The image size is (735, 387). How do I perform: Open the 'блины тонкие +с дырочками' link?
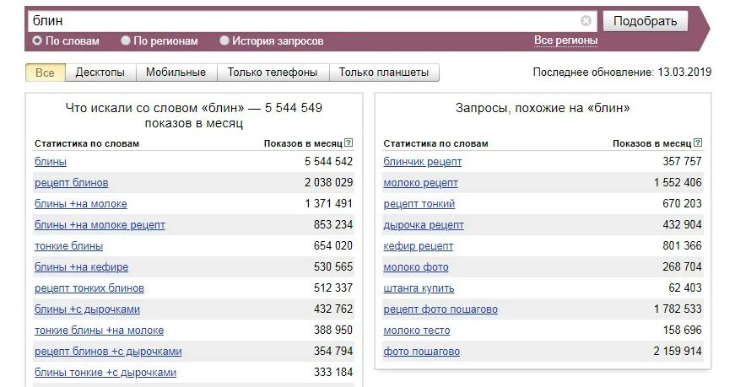(x=105, y=373)
